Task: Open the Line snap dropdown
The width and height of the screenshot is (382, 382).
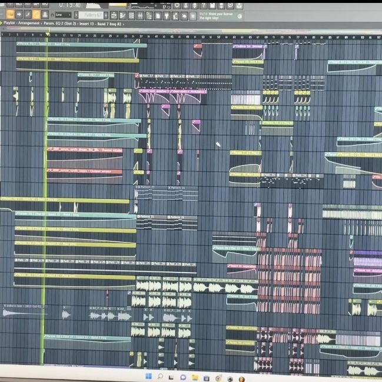Action: [x=63, y=15]
